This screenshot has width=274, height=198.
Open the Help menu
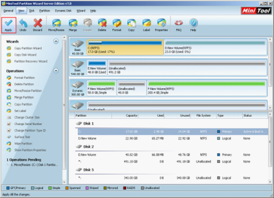tap(93, 11)
